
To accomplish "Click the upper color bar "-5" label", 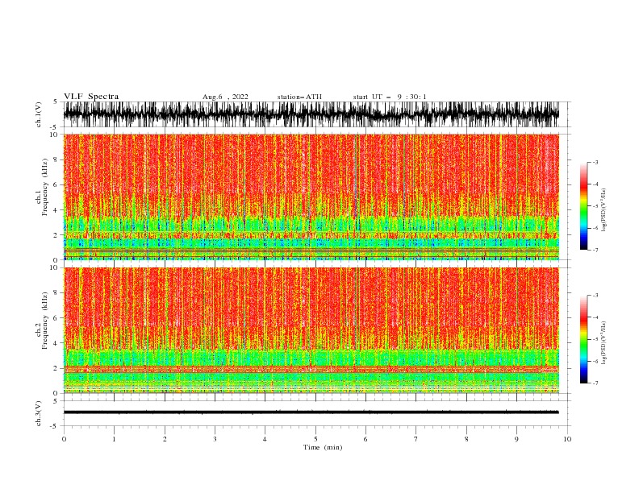I will 595,206.
